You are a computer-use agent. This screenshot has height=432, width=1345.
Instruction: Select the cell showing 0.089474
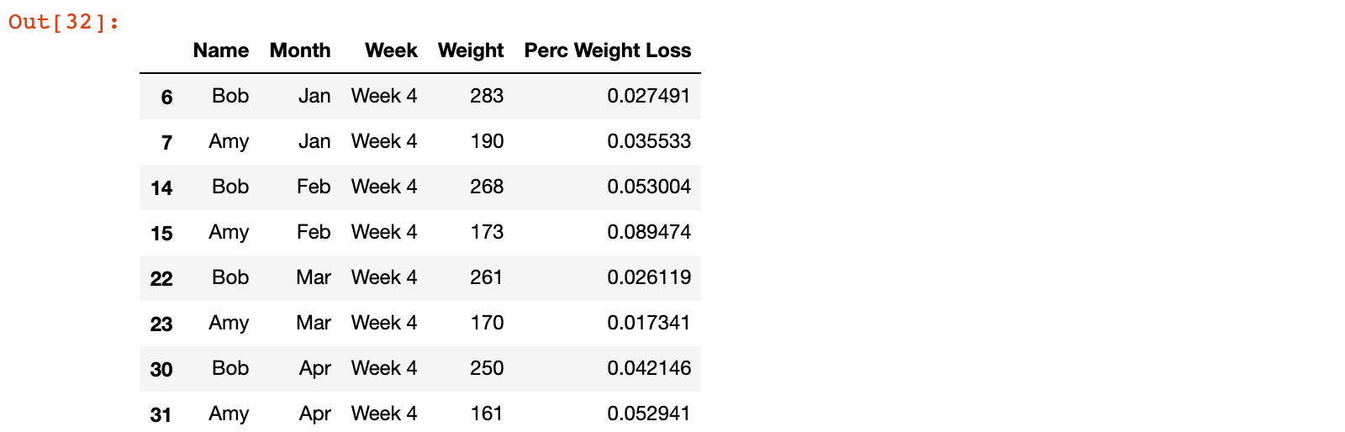[x=649, y=232]
